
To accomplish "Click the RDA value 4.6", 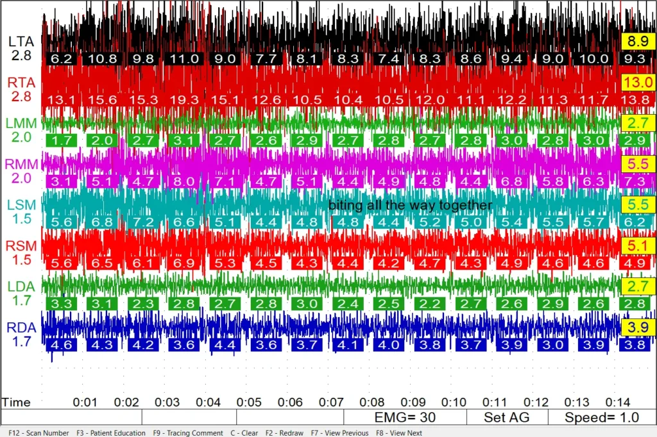I will click(x=61, y=345).
